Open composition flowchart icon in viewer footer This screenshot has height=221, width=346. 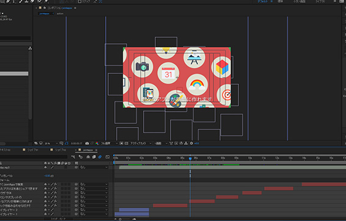pyautogui.click(x=186, y=143)
